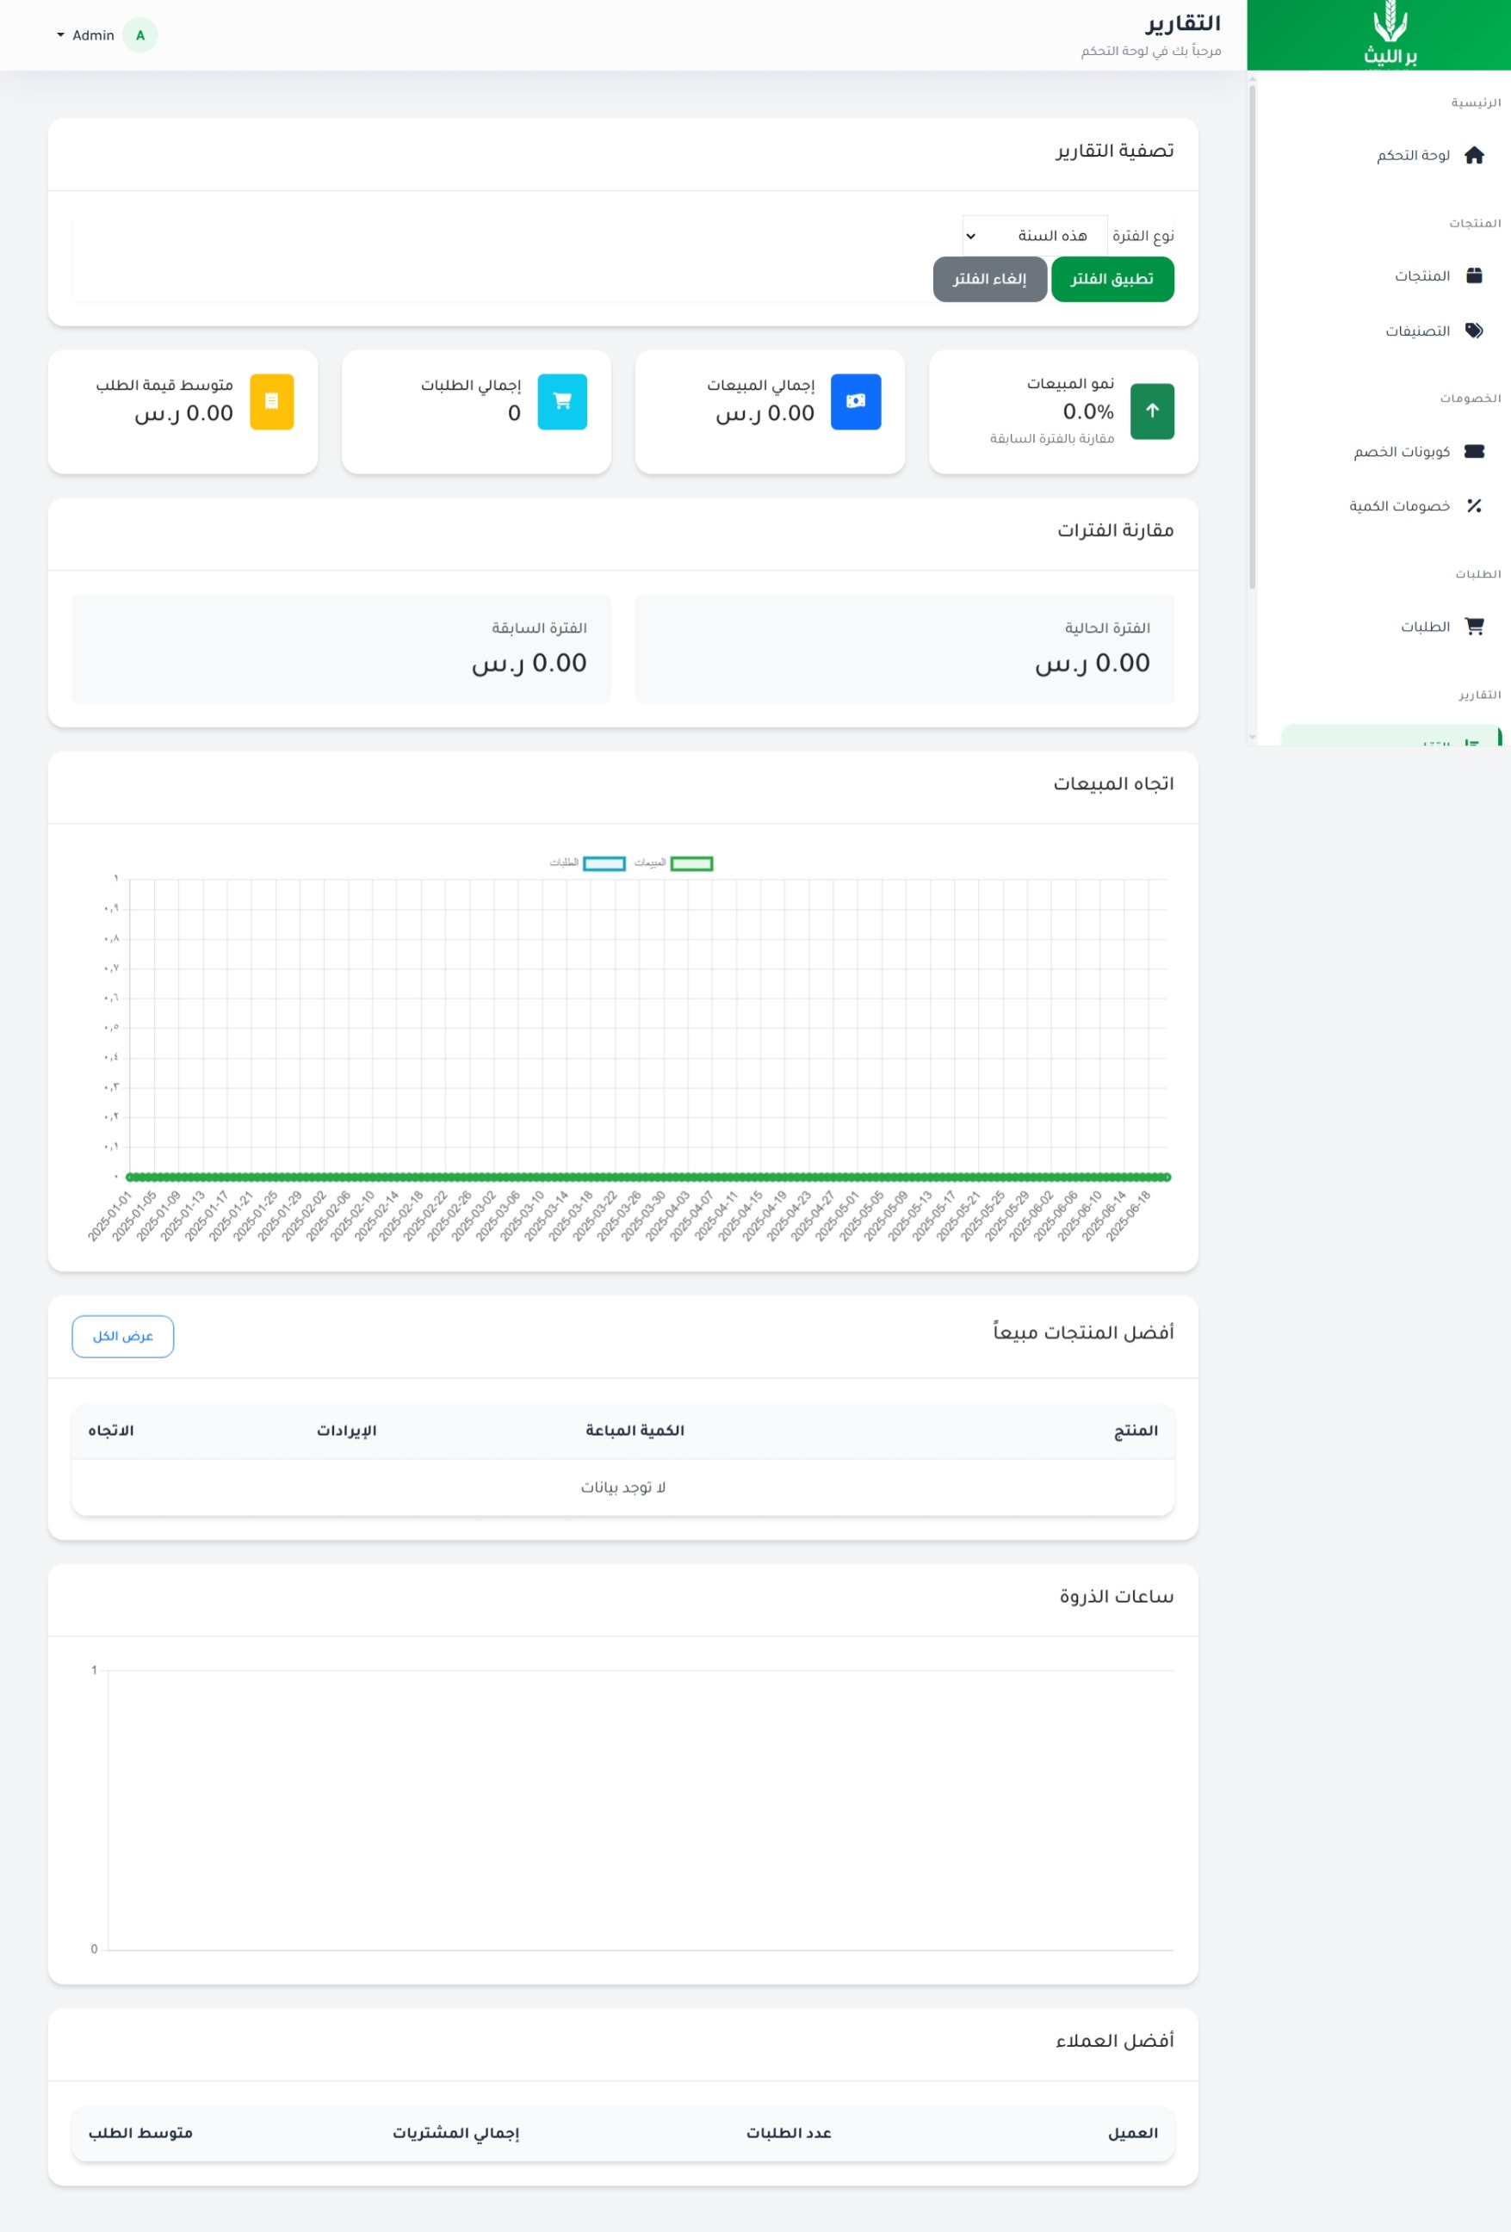The height and width of the screenshot is (2232, 1511).
Task: Click the تطبيق الفلتر button
Action: 1112,280
